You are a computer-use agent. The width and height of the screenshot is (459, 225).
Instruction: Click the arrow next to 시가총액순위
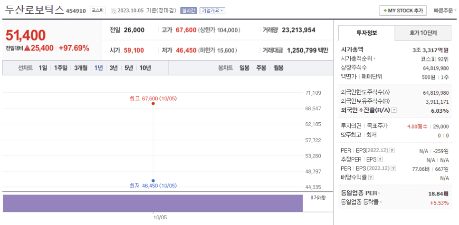[375, 59]
